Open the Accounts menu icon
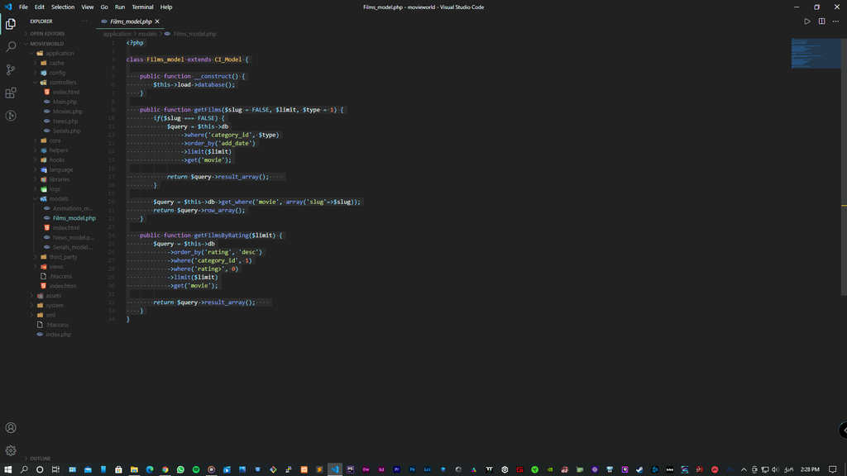847x476 pixels. [x=10, y=428]
